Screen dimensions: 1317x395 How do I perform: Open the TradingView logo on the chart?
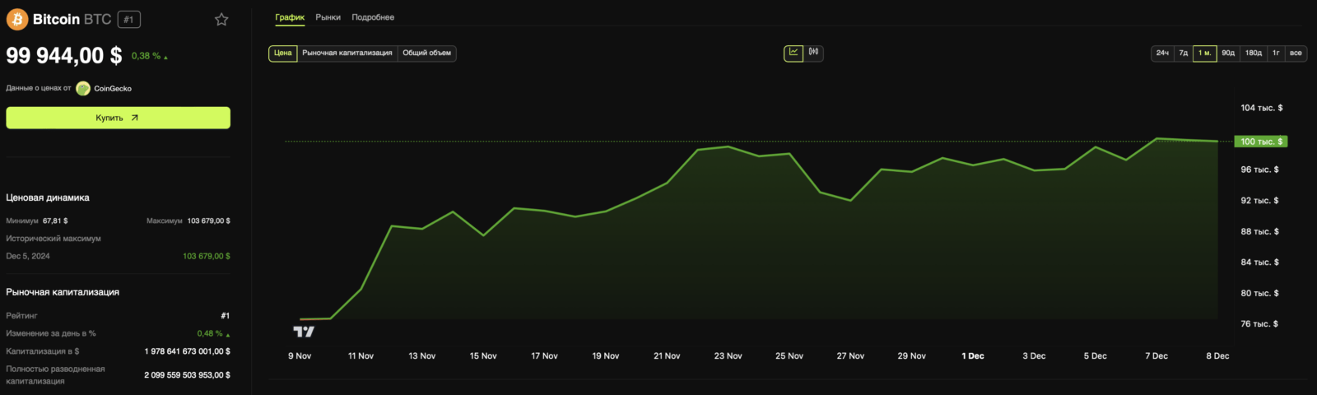tap(304, 332)
